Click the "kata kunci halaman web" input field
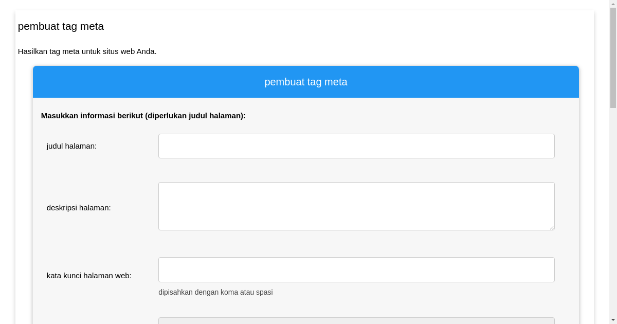Viewport: 617px width, 324px height. [356, 269]
